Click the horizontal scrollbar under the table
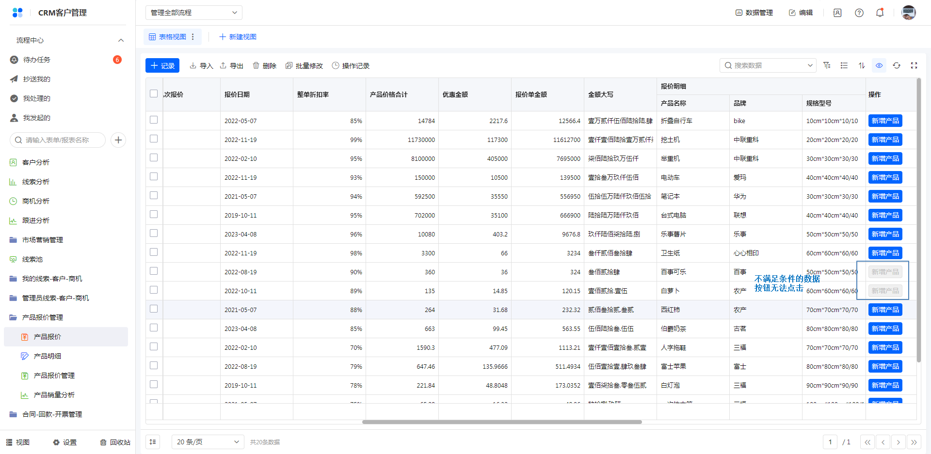 (x=502, y=422)
